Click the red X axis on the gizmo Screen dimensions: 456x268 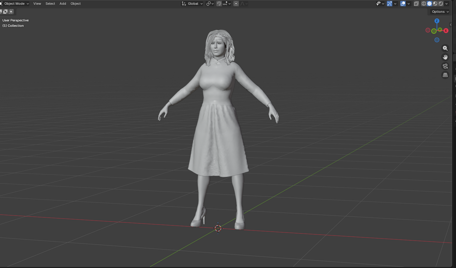click(446, 31)
